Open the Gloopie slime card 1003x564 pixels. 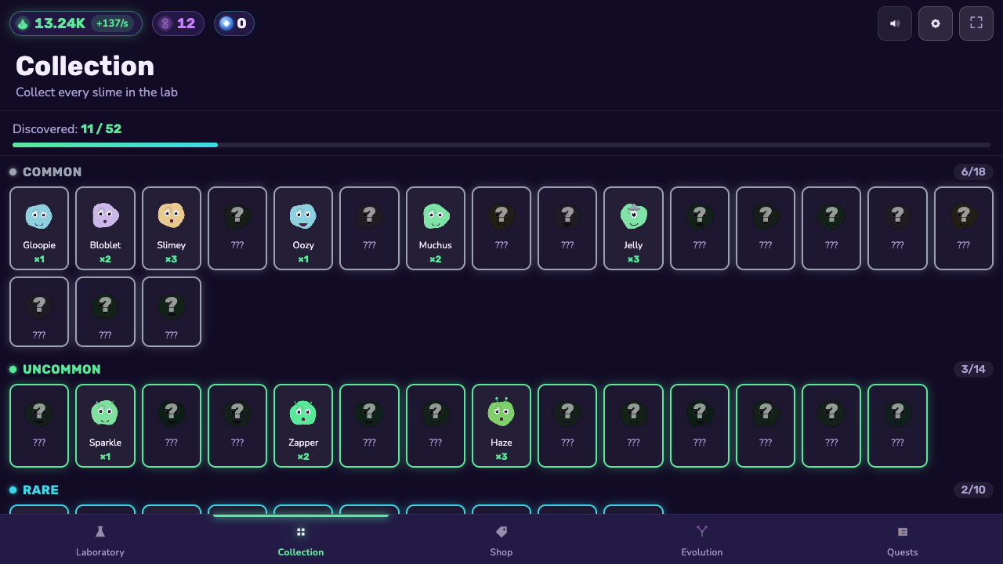click(x=39, y=228)
